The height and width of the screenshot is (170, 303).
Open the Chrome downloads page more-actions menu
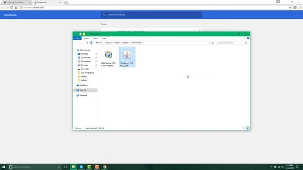pos(298,15)
